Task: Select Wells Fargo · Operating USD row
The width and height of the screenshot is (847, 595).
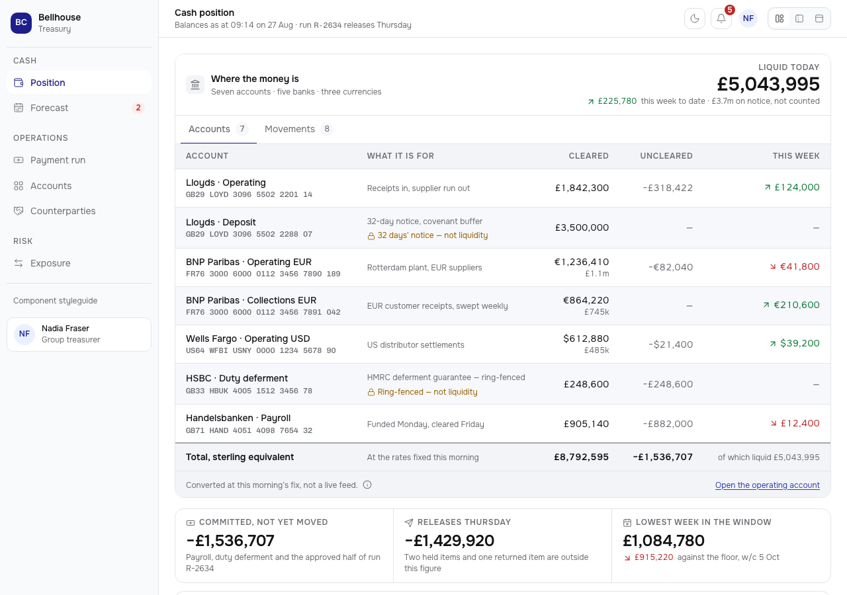Action: click(503, 344)
